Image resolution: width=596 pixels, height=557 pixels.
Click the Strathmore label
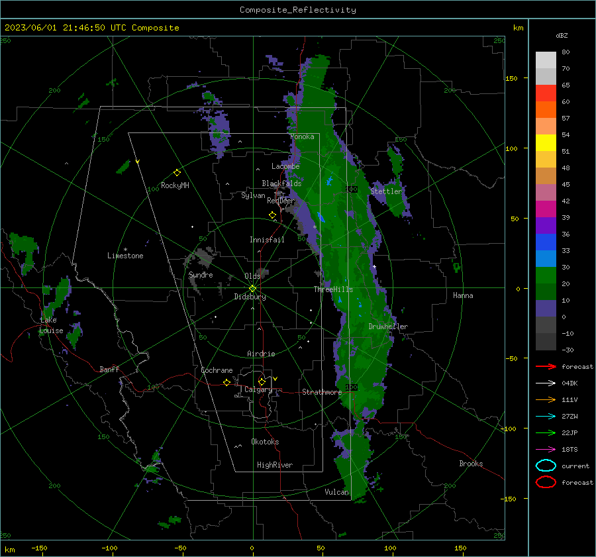322,392
